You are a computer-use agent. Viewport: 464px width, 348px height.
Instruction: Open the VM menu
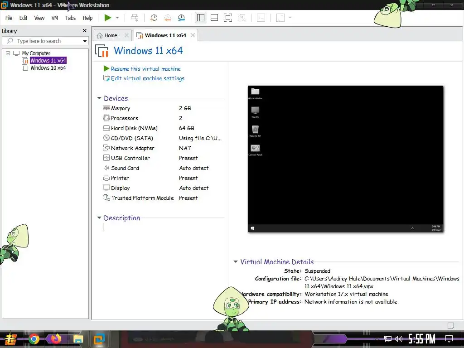pyautogui.click(x=55, y=18)
